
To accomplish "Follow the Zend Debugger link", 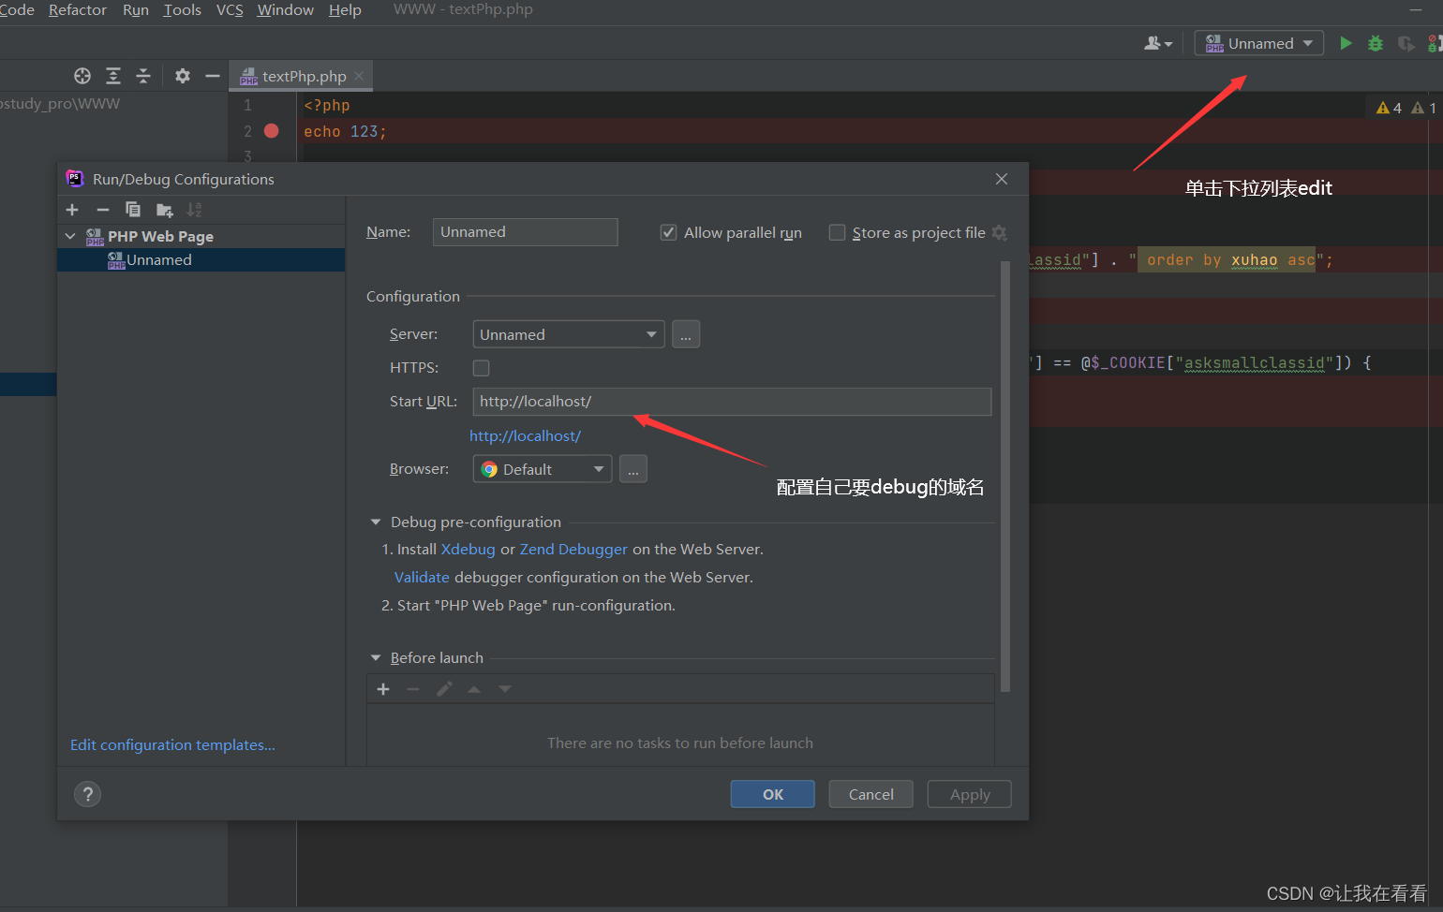I will click(x=573, y=550).
